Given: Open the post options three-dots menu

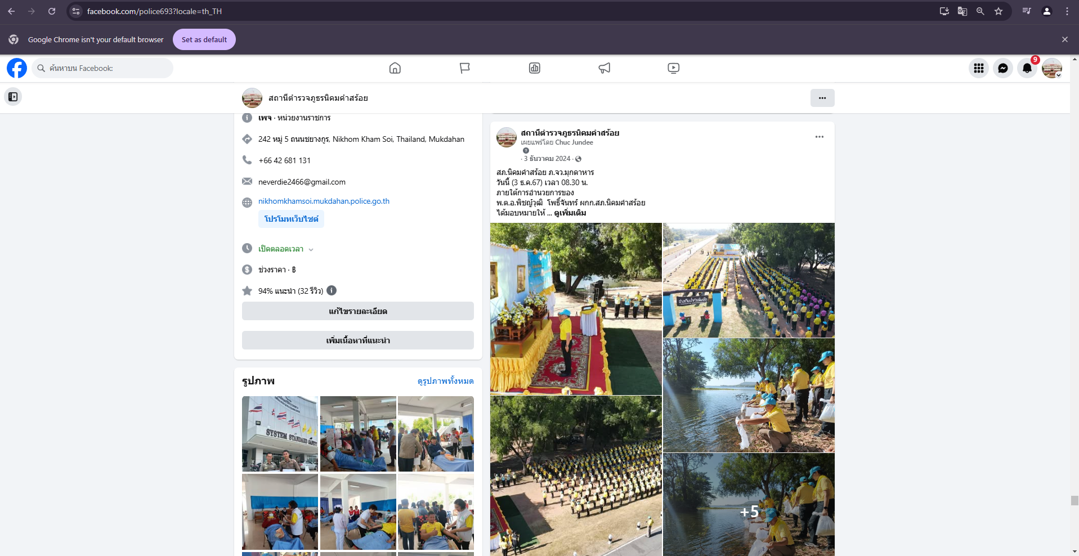Looking at the screenshot, I should tap(819, 137).
